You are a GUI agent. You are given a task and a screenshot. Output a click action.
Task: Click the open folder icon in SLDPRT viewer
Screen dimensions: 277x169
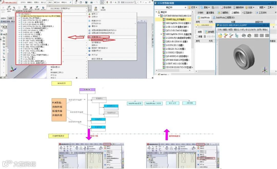pos(220,36)
